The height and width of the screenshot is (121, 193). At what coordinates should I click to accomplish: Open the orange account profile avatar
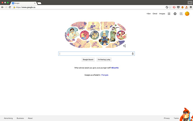point(187,14)
